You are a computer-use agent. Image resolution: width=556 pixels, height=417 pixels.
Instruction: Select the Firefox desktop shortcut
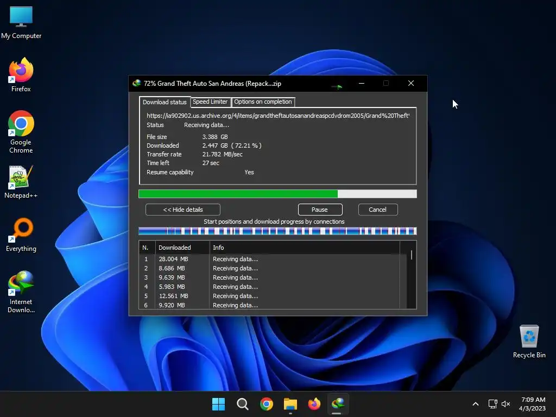[21, 75]
